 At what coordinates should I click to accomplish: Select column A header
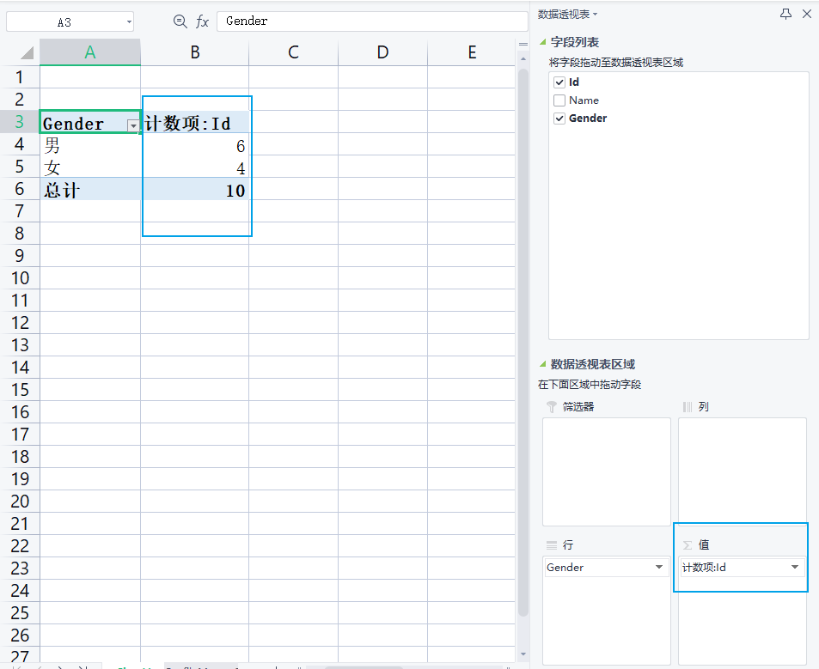click(x=90, y=52)
